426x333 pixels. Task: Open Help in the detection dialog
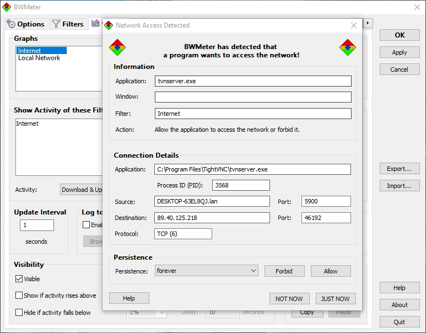coord(129,298)
